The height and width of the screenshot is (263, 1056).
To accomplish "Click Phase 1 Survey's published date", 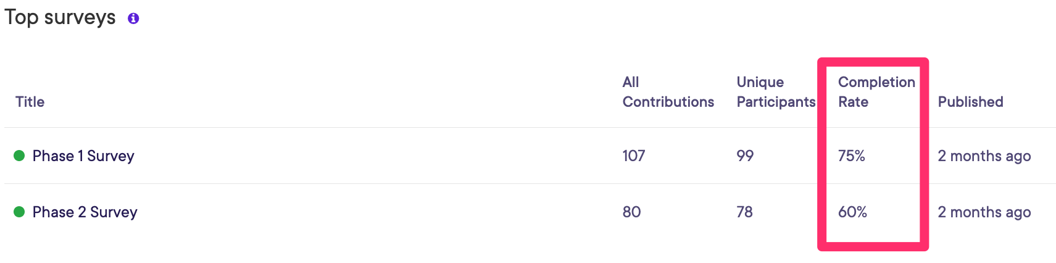I will coord(984,156).
